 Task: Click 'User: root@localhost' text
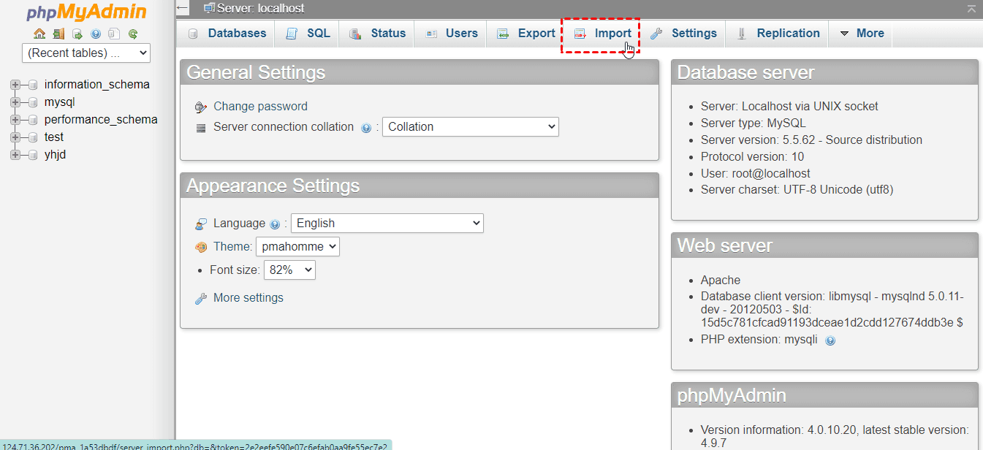coord(755,173)
